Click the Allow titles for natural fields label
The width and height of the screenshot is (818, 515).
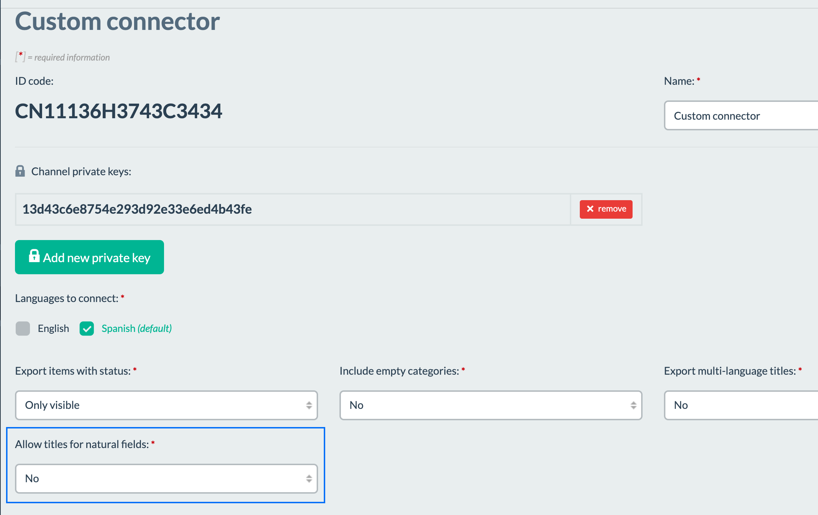(82, 444)
